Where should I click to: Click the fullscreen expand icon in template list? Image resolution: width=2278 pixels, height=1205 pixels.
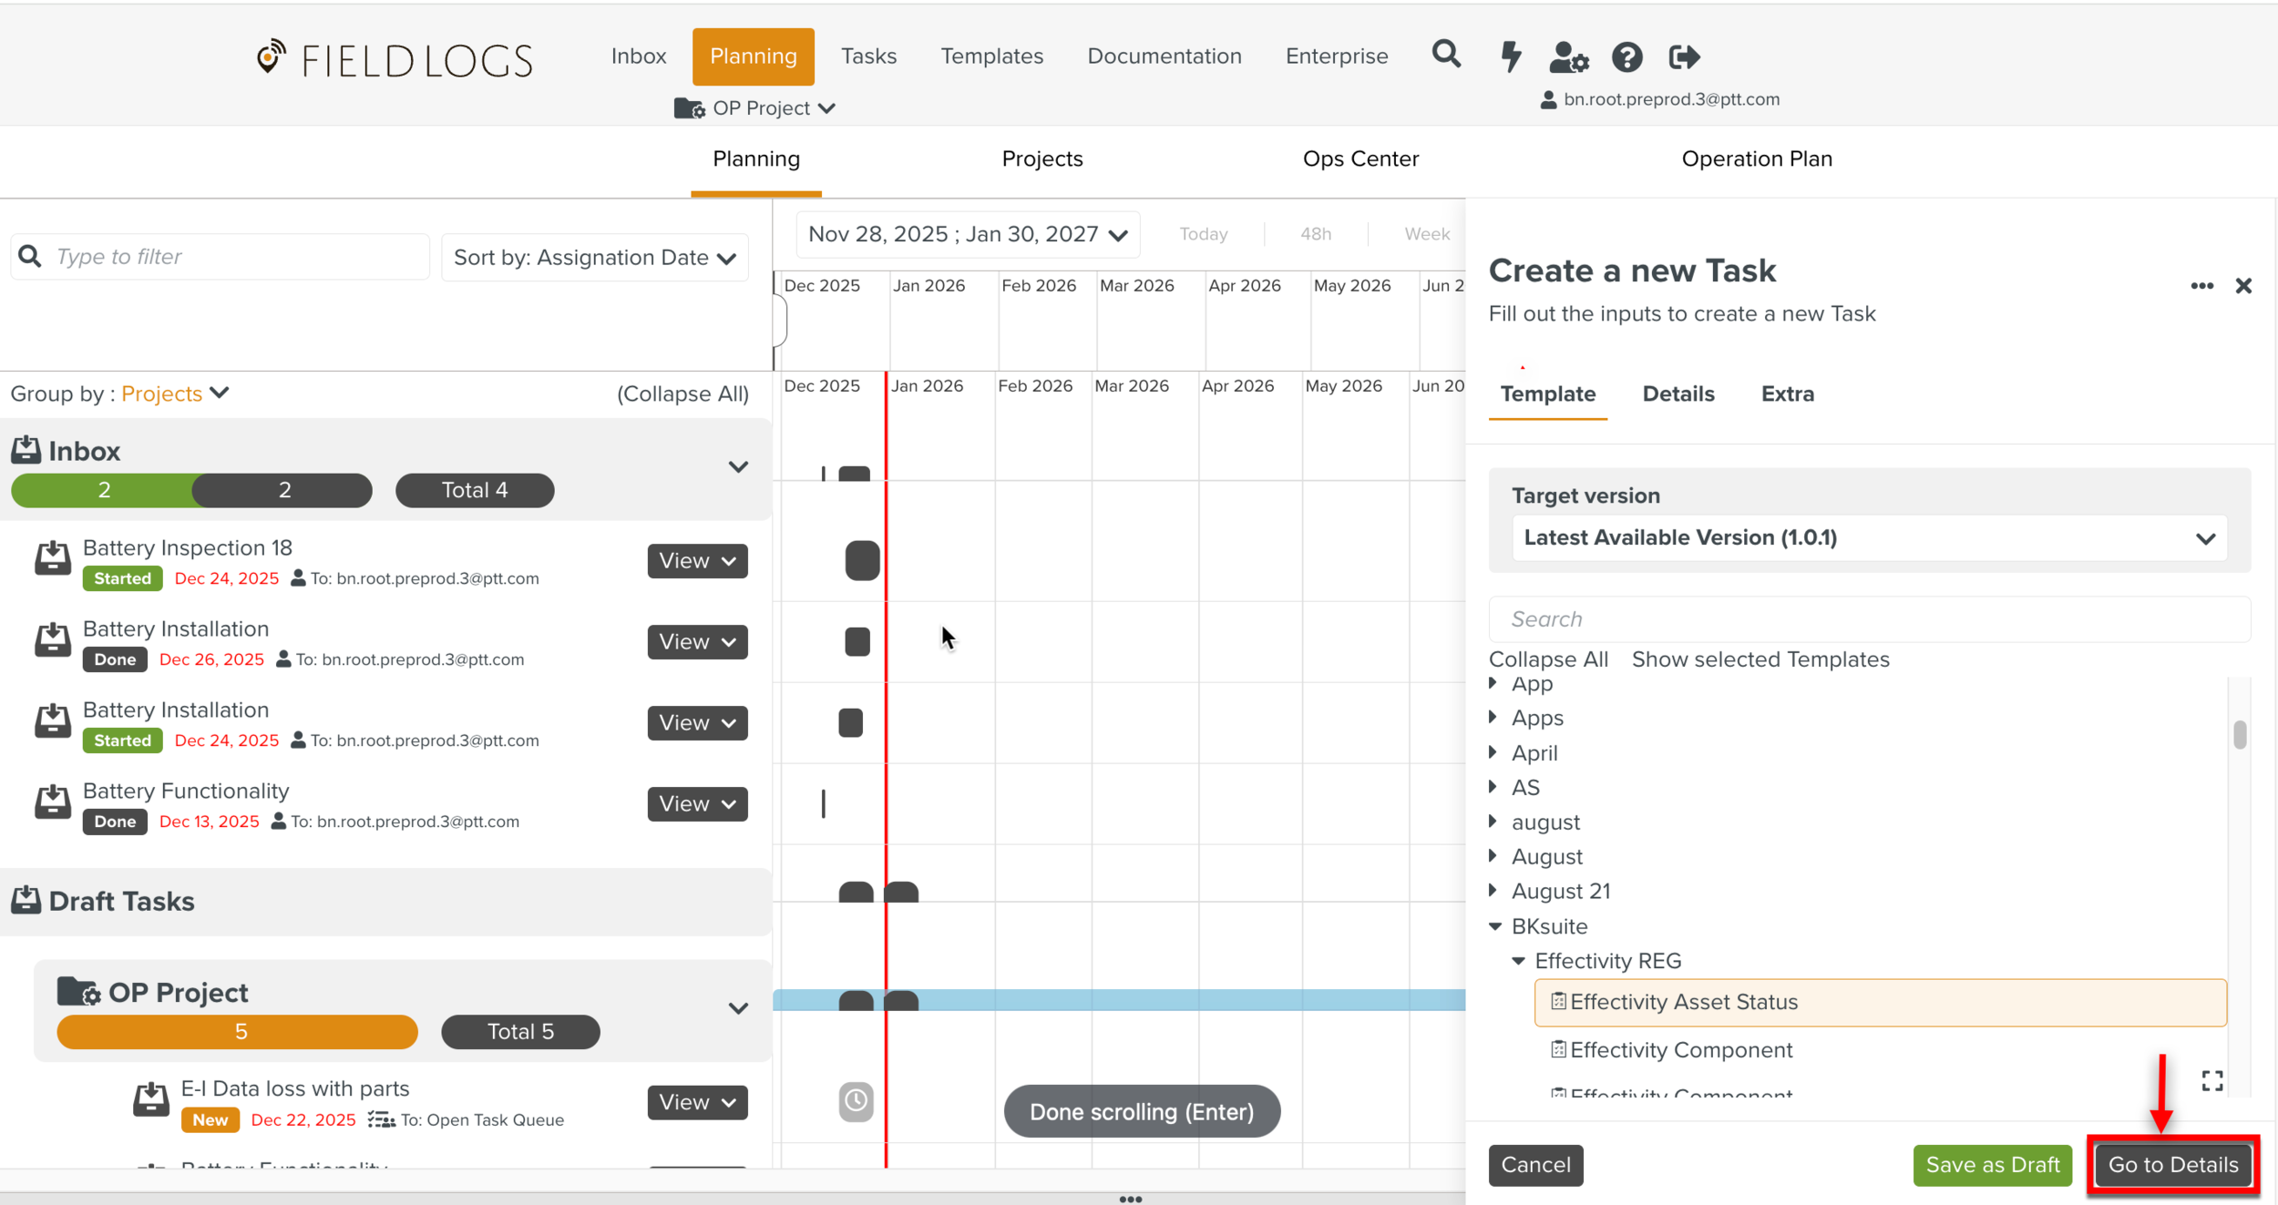click(2211, 1081)
